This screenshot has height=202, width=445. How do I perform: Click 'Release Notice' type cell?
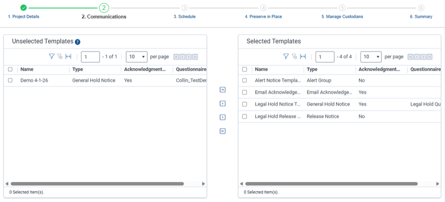tap(323, 117)
